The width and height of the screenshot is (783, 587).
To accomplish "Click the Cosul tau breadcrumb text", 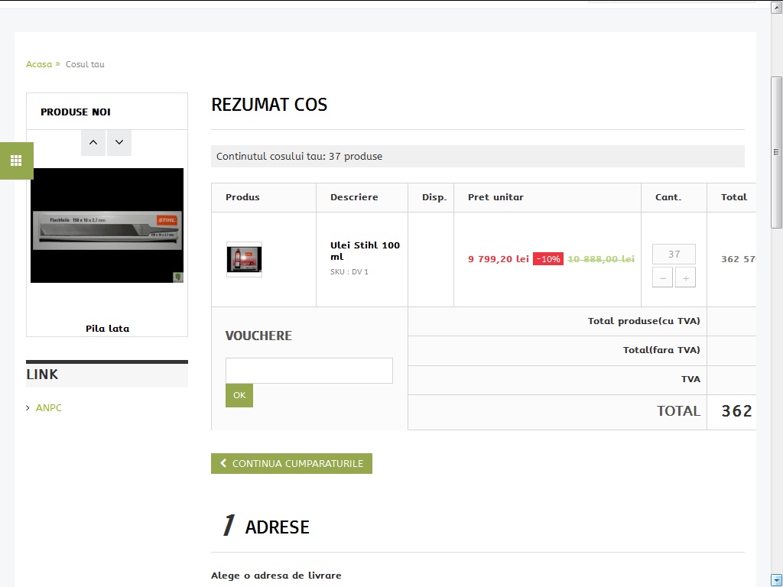I will [85, 64].
